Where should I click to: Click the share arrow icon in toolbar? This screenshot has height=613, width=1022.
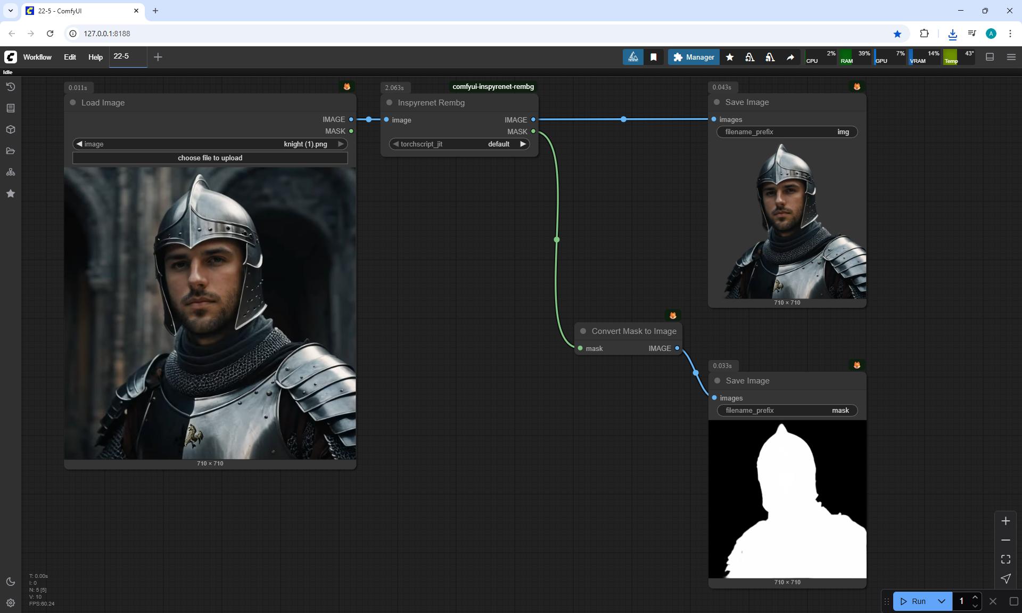[x=790, y=57]
